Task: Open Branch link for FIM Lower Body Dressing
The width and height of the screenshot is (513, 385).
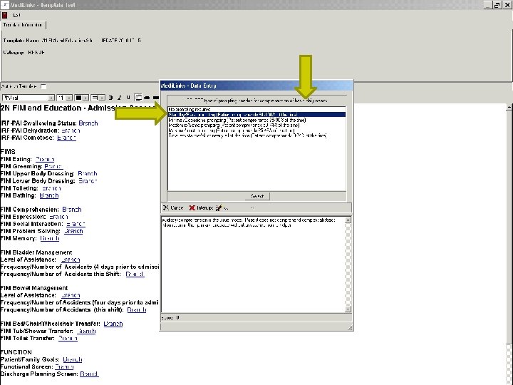Action: tap(88, 180)
